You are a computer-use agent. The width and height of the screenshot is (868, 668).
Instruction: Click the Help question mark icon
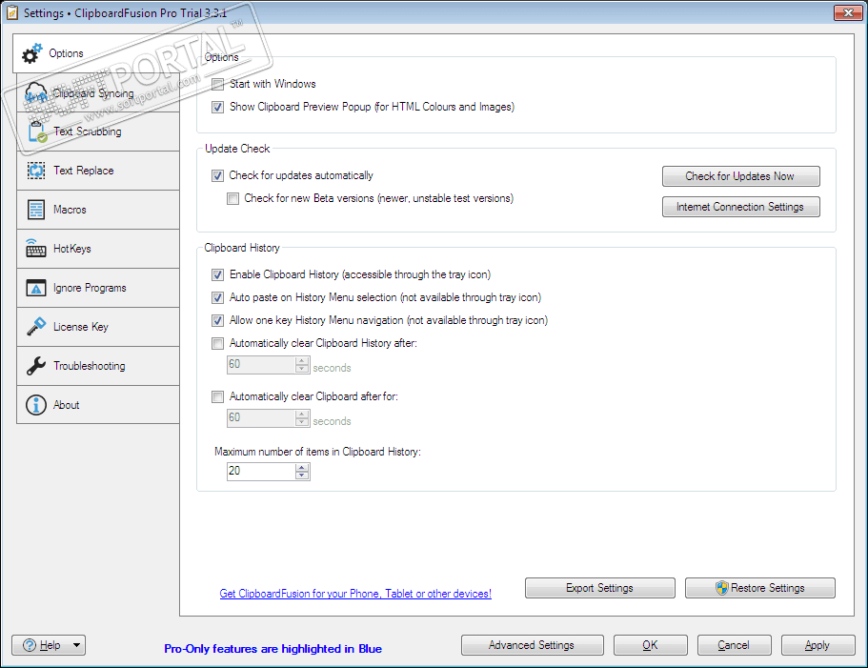click(x=30, y=645)
